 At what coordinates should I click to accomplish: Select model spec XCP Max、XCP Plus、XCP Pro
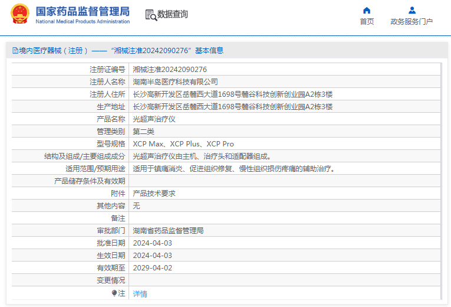[183, 143]
